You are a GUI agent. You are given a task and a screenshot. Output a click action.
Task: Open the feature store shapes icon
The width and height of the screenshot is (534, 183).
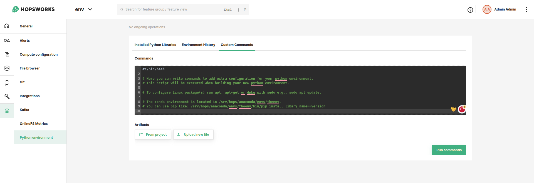[x=7, y=40]
